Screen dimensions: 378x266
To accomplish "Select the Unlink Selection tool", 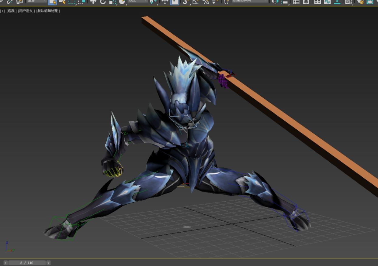I will pos(10,2).
